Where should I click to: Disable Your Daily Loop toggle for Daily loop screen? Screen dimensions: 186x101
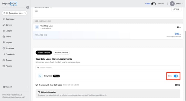point(176,76)
